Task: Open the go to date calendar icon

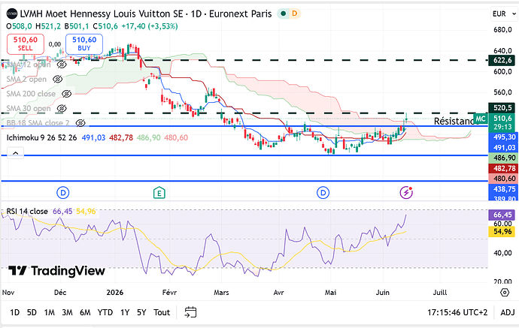Action: [190, 312]
